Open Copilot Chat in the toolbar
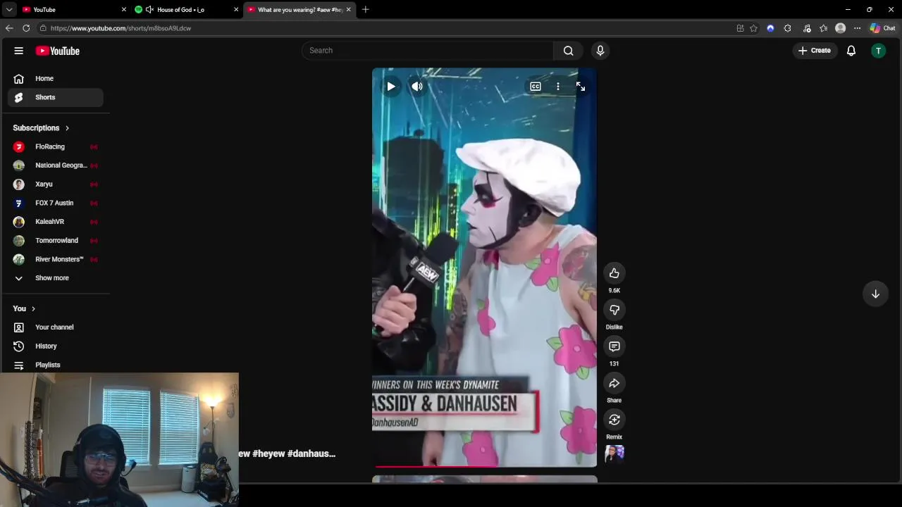The height and width of the screenshot is (507, 902). (x=882, y=28)
